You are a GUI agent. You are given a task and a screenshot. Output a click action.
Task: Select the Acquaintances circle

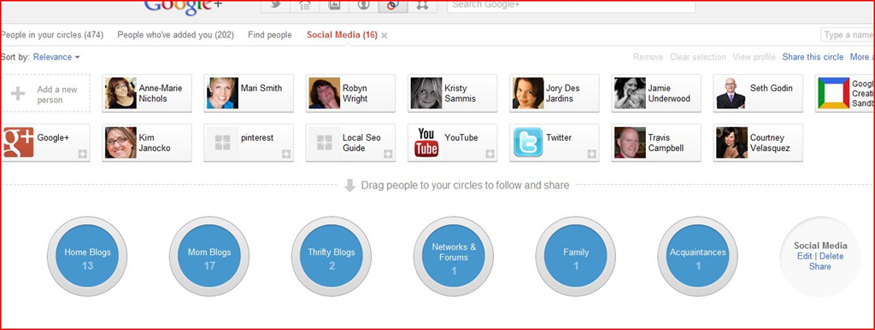(698, 257)
